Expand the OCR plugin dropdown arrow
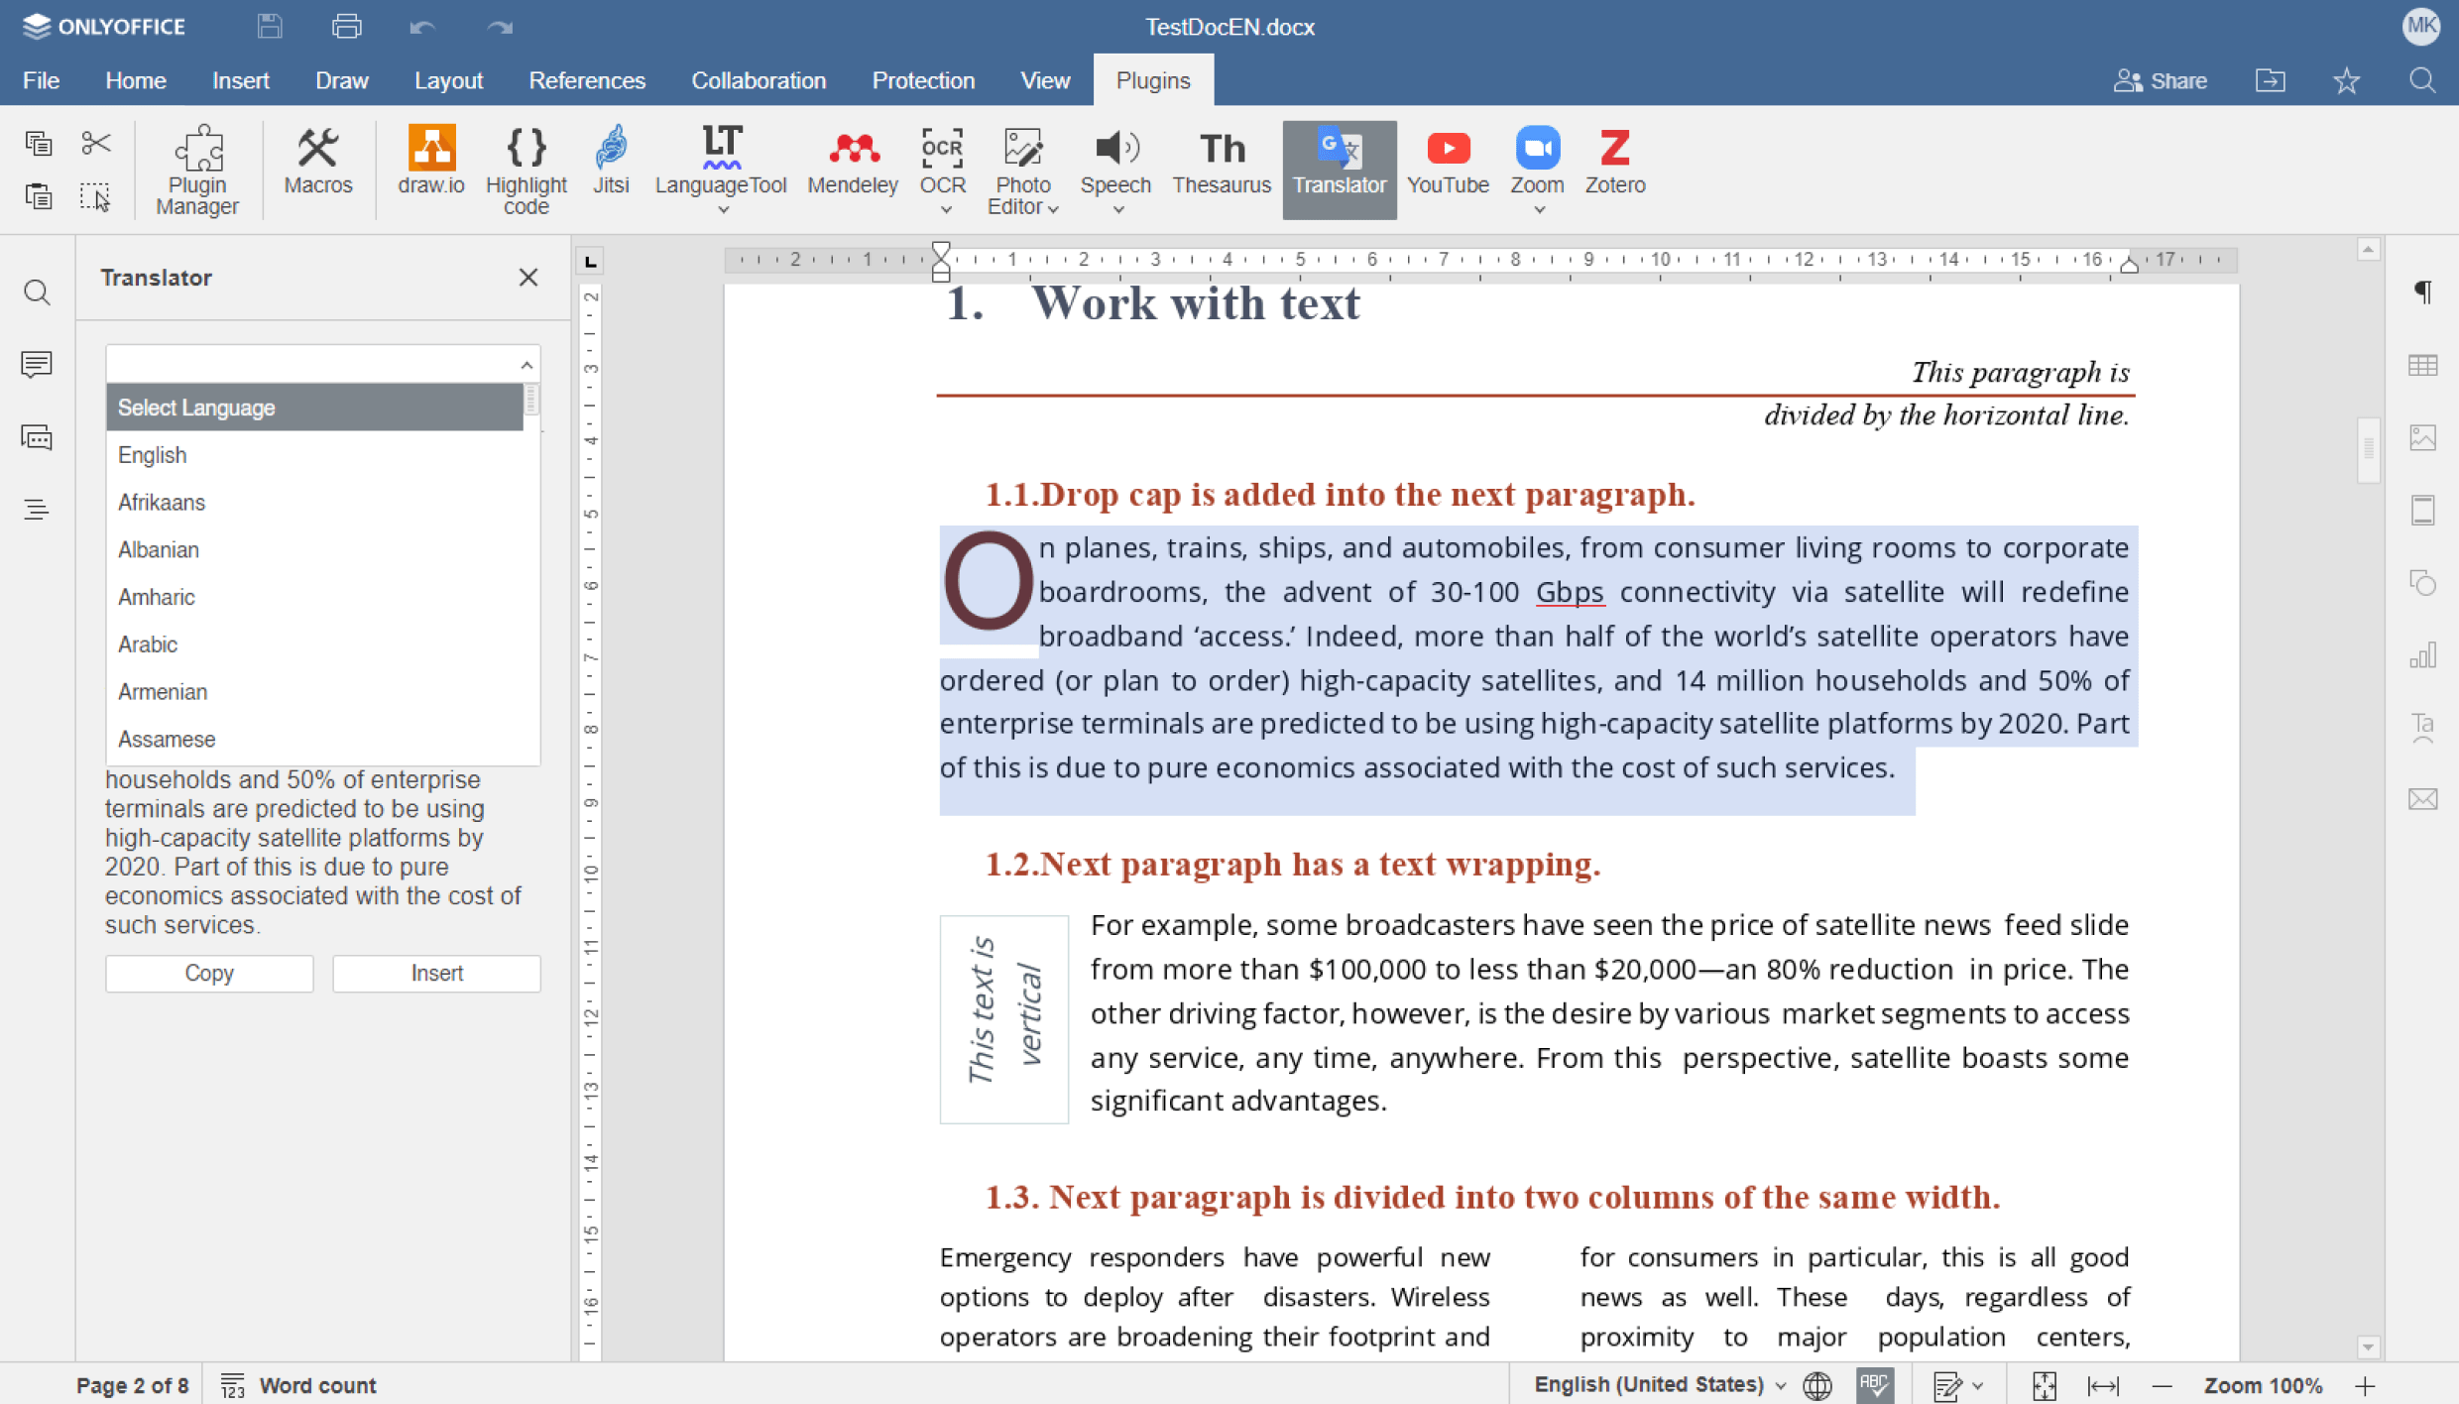The width and height of the screenshot is (2459, 1404). (x=945, y=209)
